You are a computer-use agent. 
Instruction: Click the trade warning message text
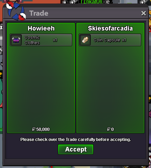pyautogui.click(x=76, y=140)
